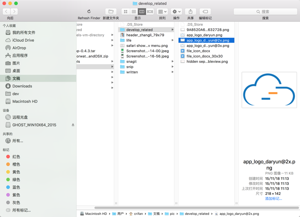Switch to list view mode

point(134,12)
